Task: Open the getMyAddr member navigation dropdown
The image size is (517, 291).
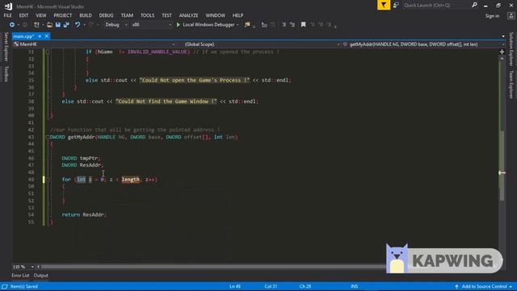Action: (x=423, y=44)
